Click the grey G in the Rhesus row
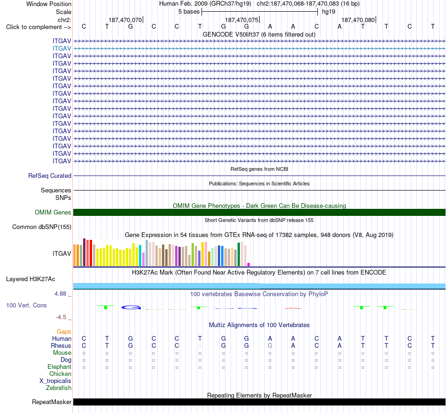This screenshot has width=446, height=413. (270, 345)
